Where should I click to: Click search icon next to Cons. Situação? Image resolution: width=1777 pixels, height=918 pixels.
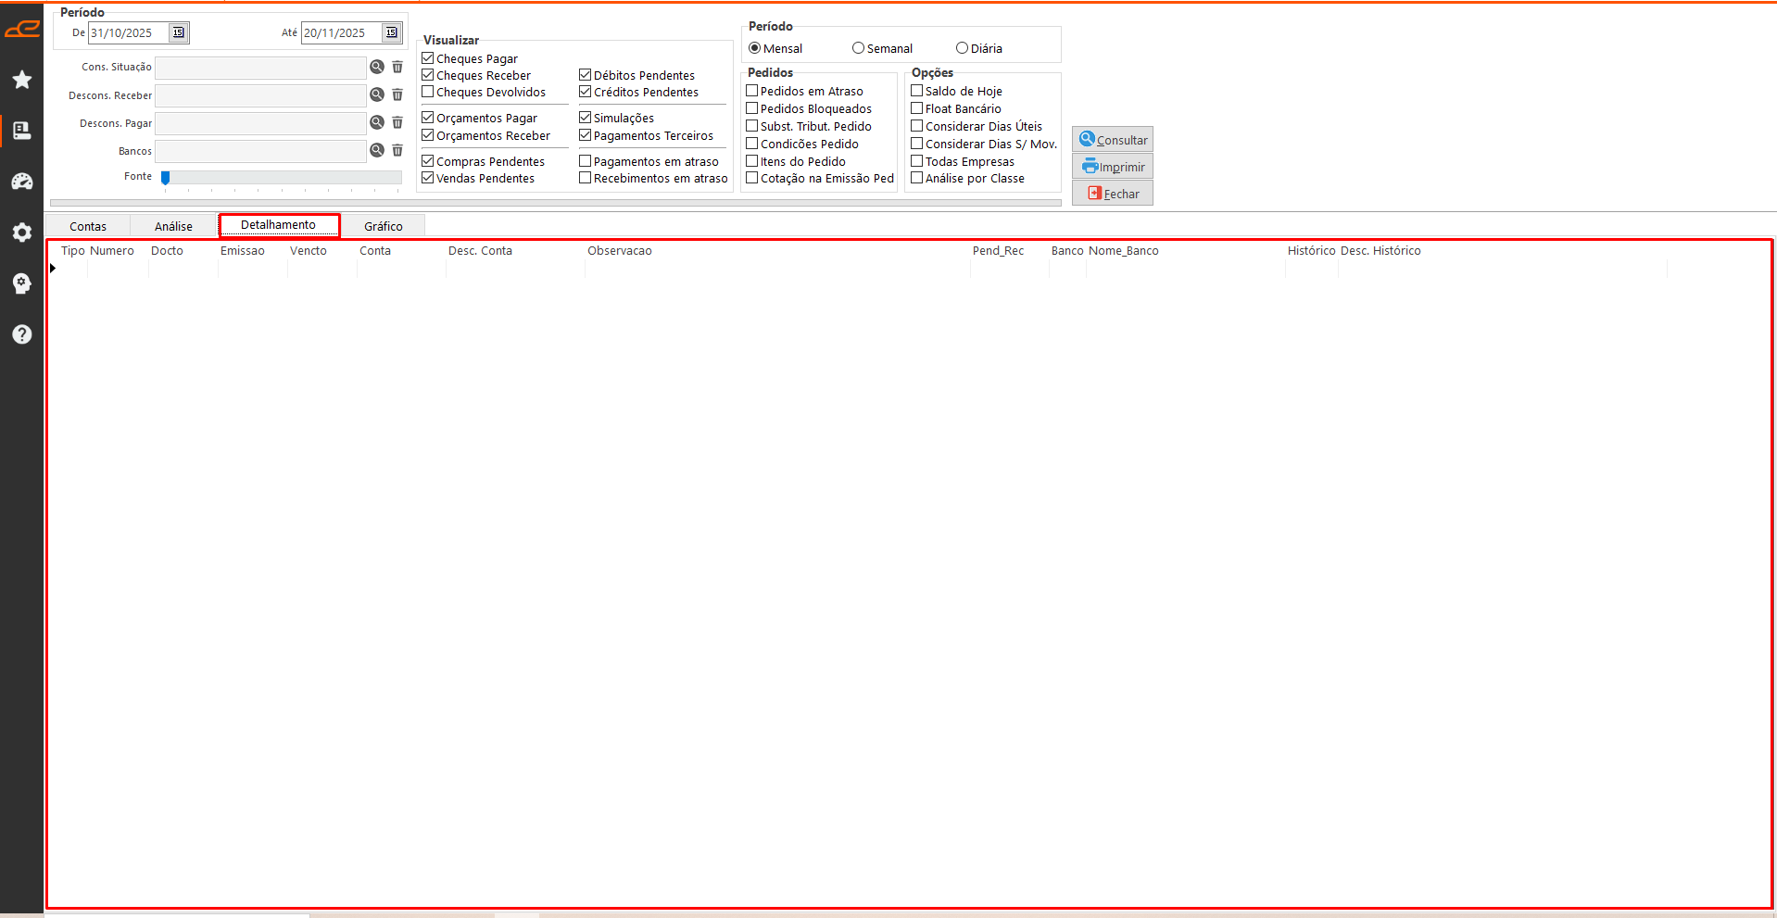(x=377, y=67)
